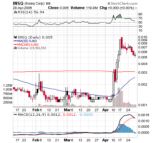Screen dimensions: 152x143
Task: Click the MACD(12,26,9) 0.0012 label
Action: tap(39, 115)
